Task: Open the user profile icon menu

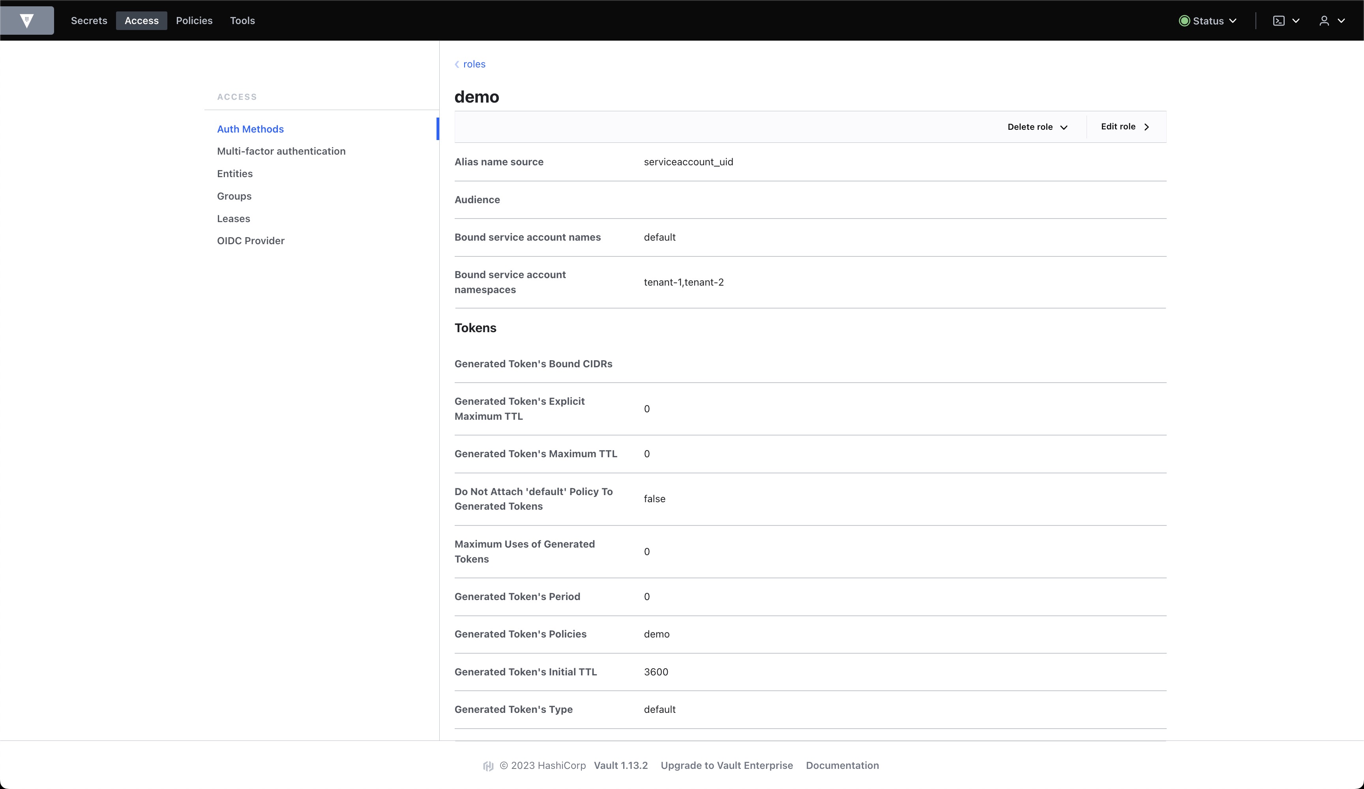Action: pos(1324,21)
